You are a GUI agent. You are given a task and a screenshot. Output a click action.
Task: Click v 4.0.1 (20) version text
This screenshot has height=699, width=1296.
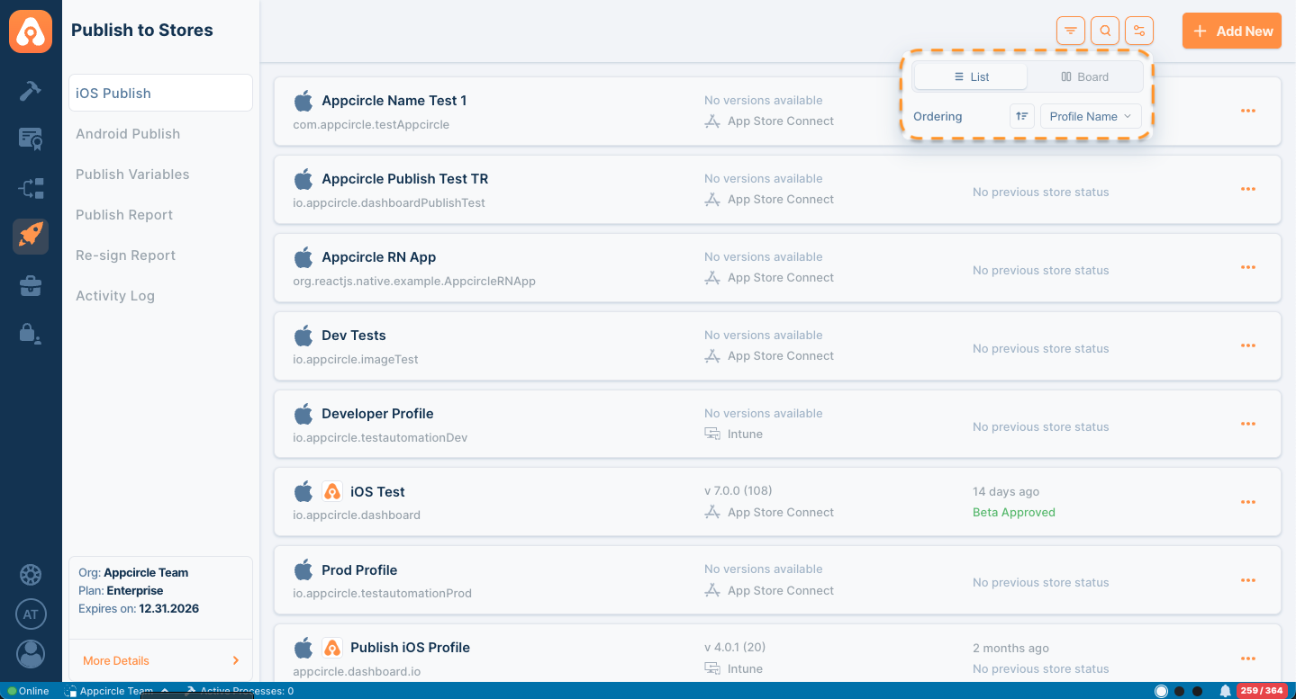735,647
